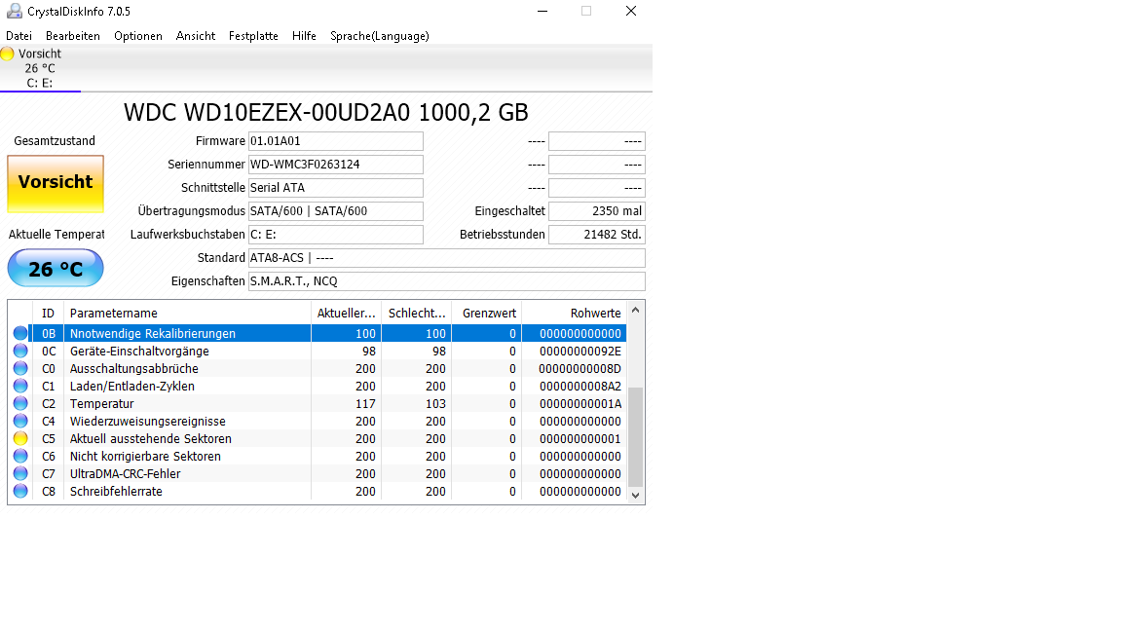1122x631 pixels.
Task: Click the Laufwerksbuchstaben field C: E:
Action: click(336, 235)
